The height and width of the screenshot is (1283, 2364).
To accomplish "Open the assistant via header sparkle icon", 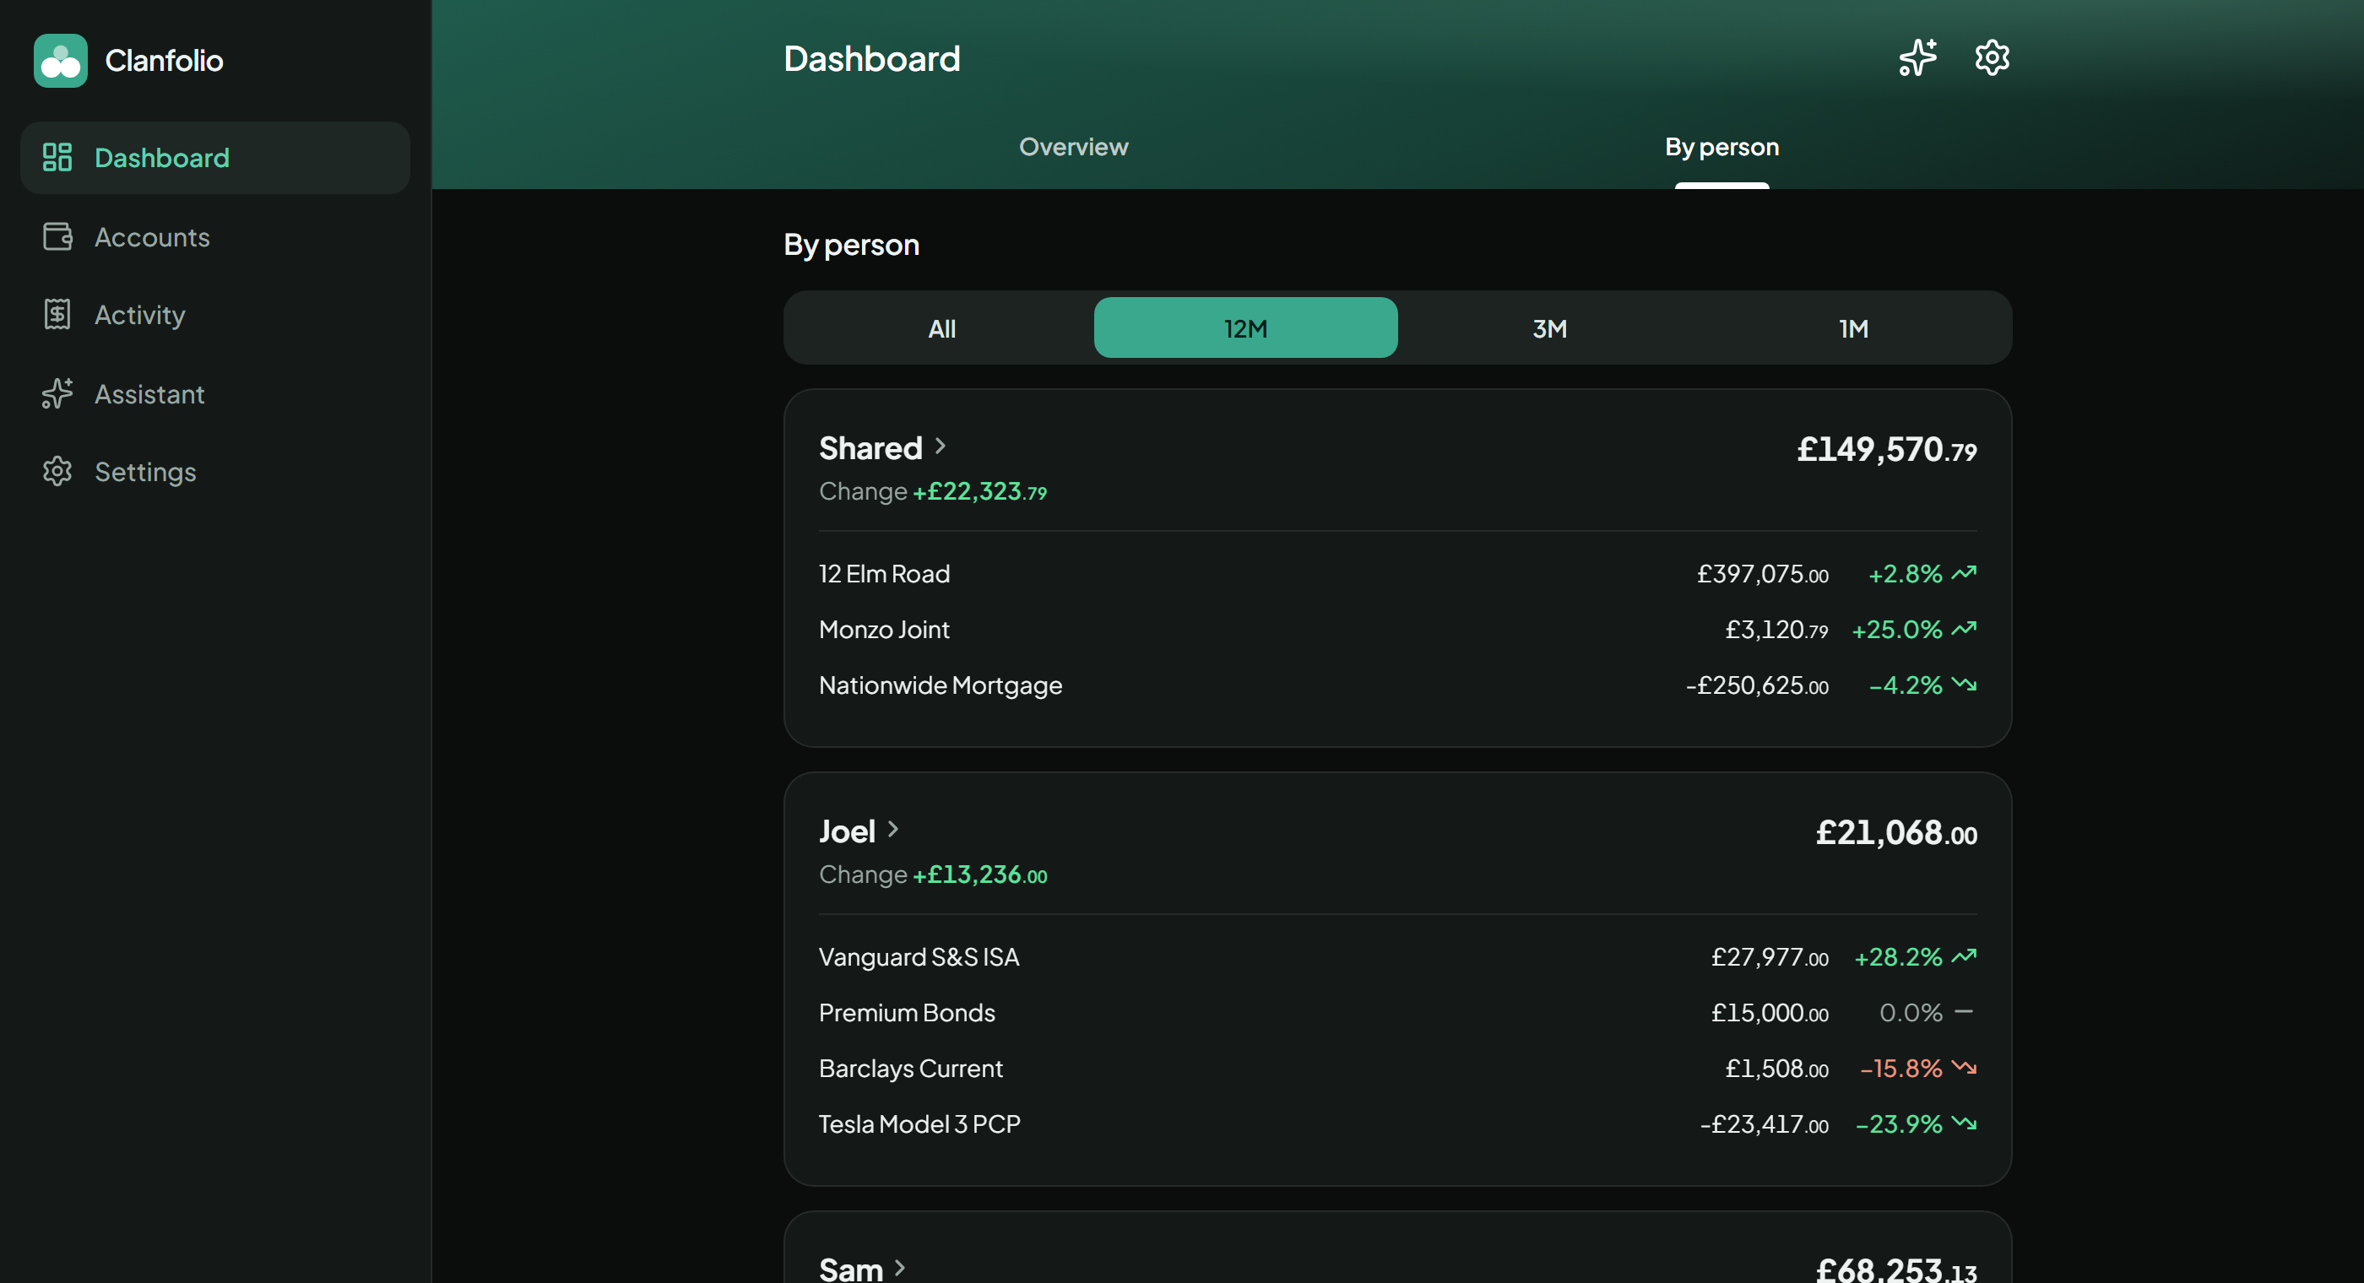I will pos(1918,57).
